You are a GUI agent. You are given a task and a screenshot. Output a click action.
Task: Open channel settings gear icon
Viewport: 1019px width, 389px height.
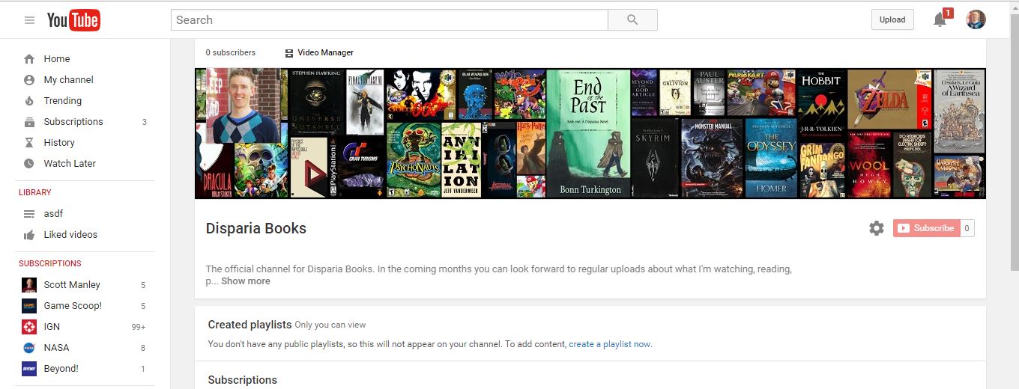876,228
